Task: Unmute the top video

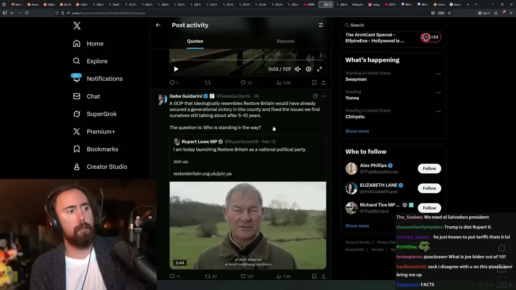Action: [298, 69]
